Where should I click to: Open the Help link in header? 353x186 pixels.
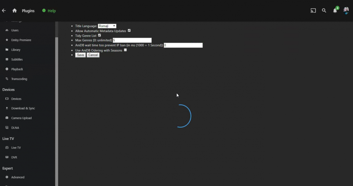tap(52, 11)
